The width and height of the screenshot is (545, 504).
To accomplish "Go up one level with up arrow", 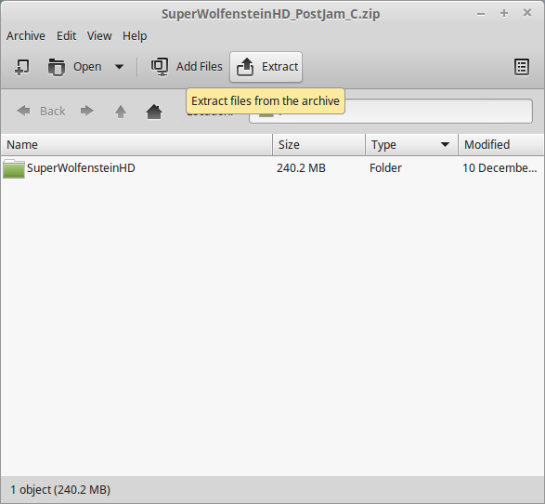I will 121,112.
